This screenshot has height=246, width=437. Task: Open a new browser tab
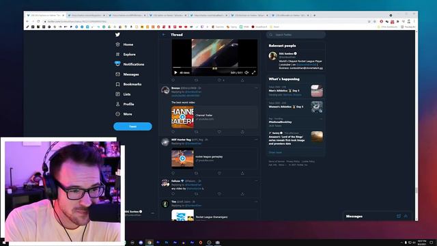click(x=315, y=15)
